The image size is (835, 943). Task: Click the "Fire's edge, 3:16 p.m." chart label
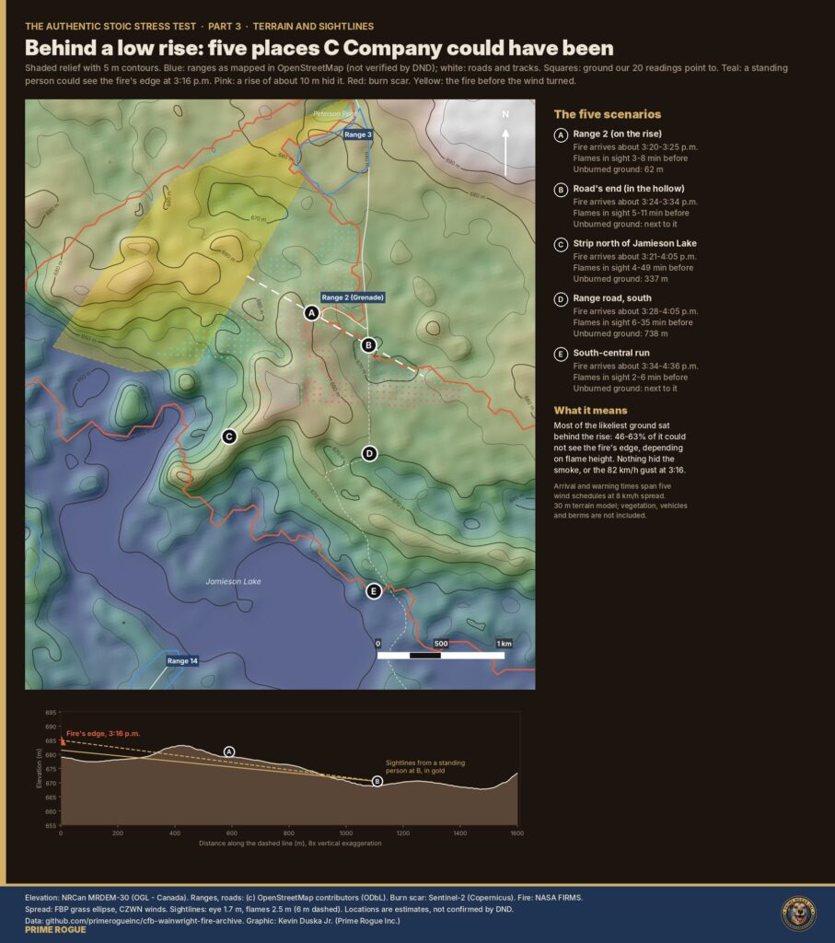click(103, 734)
